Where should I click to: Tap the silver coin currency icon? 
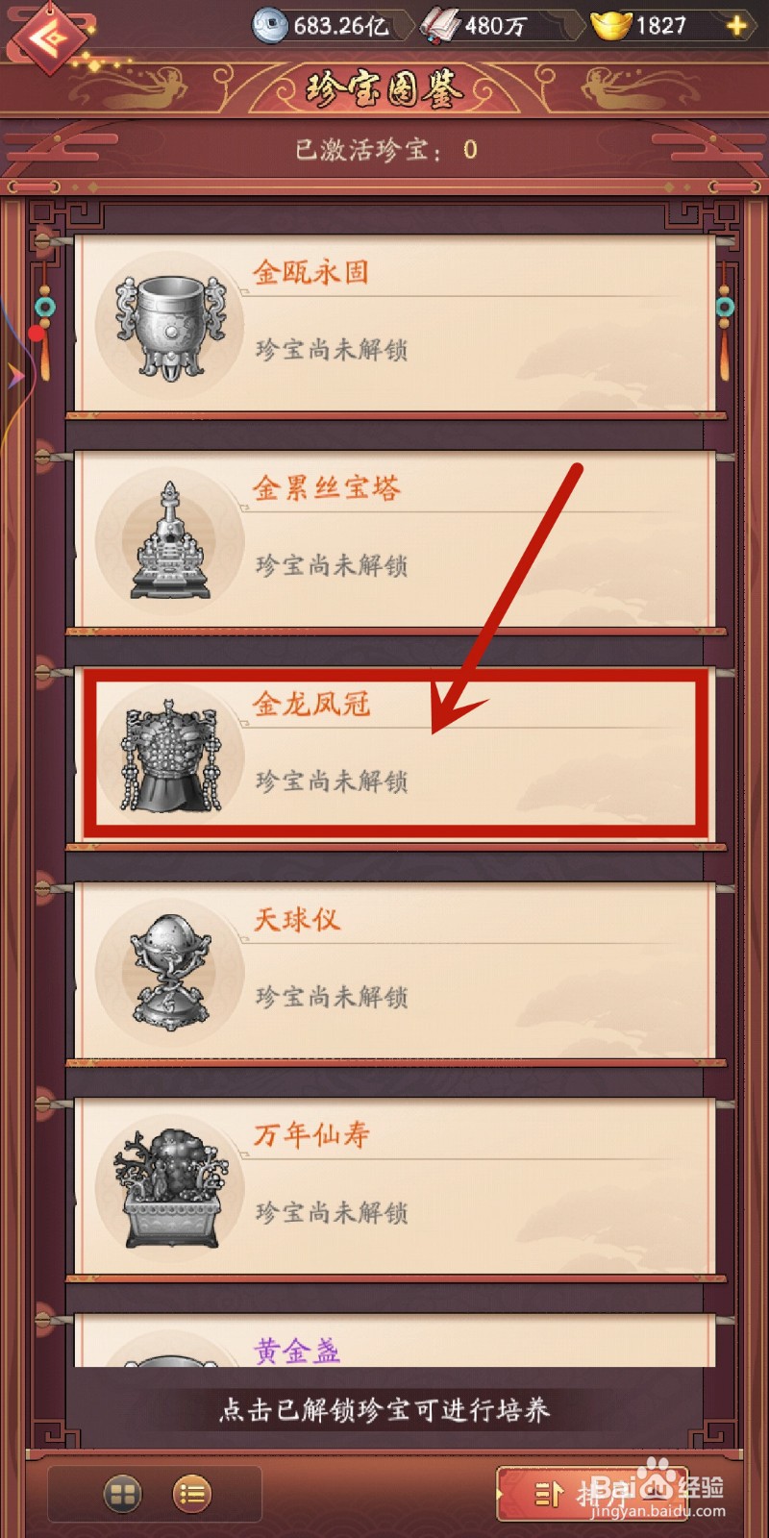[x=270, y=26]
